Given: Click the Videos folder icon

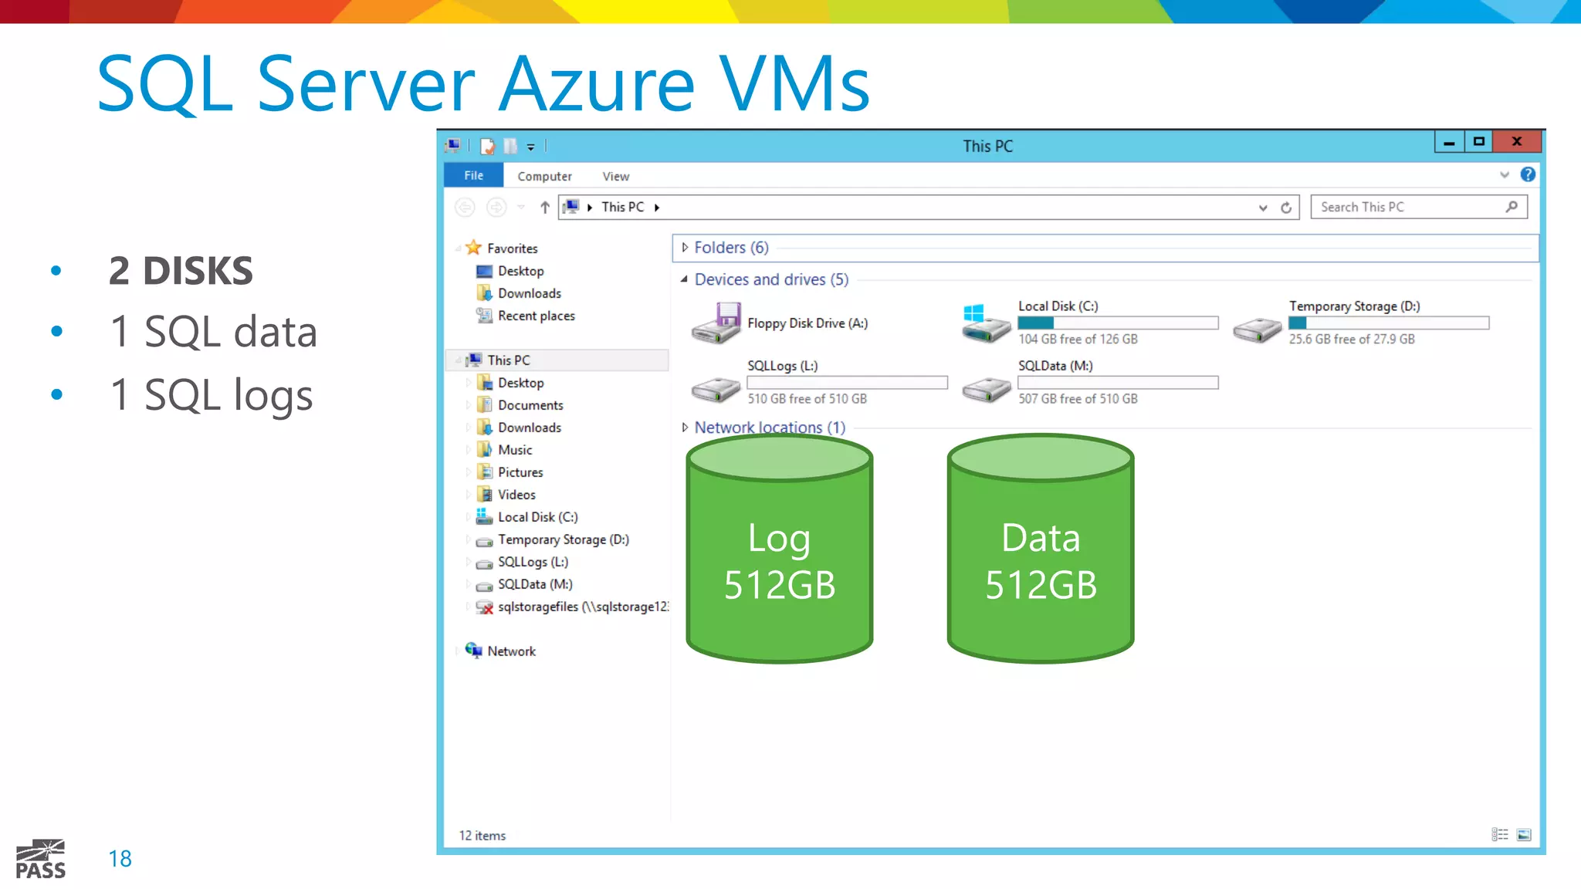Looking at the screenshot, I should pyautogui.click(x=485, y=495).
